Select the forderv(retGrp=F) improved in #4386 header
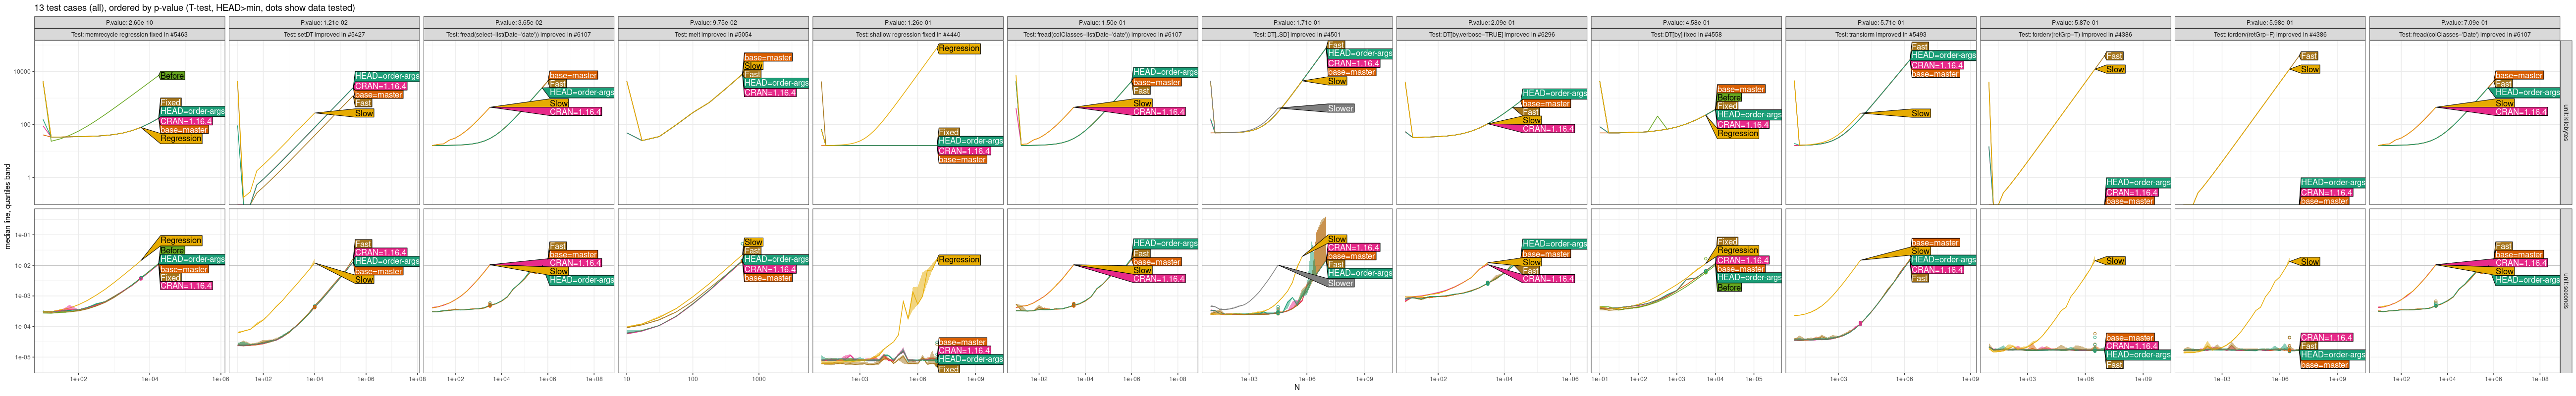Screen dimensions: 2576x396 click(x=2269, y=35)
